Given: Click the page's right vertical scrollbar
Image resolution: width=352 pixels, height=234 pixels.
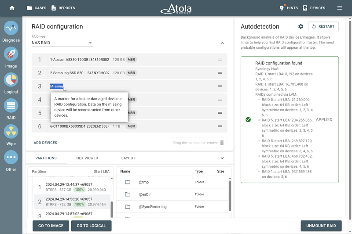Looking at the screenshot, I should pyautogui.click(x=350, y=120).
